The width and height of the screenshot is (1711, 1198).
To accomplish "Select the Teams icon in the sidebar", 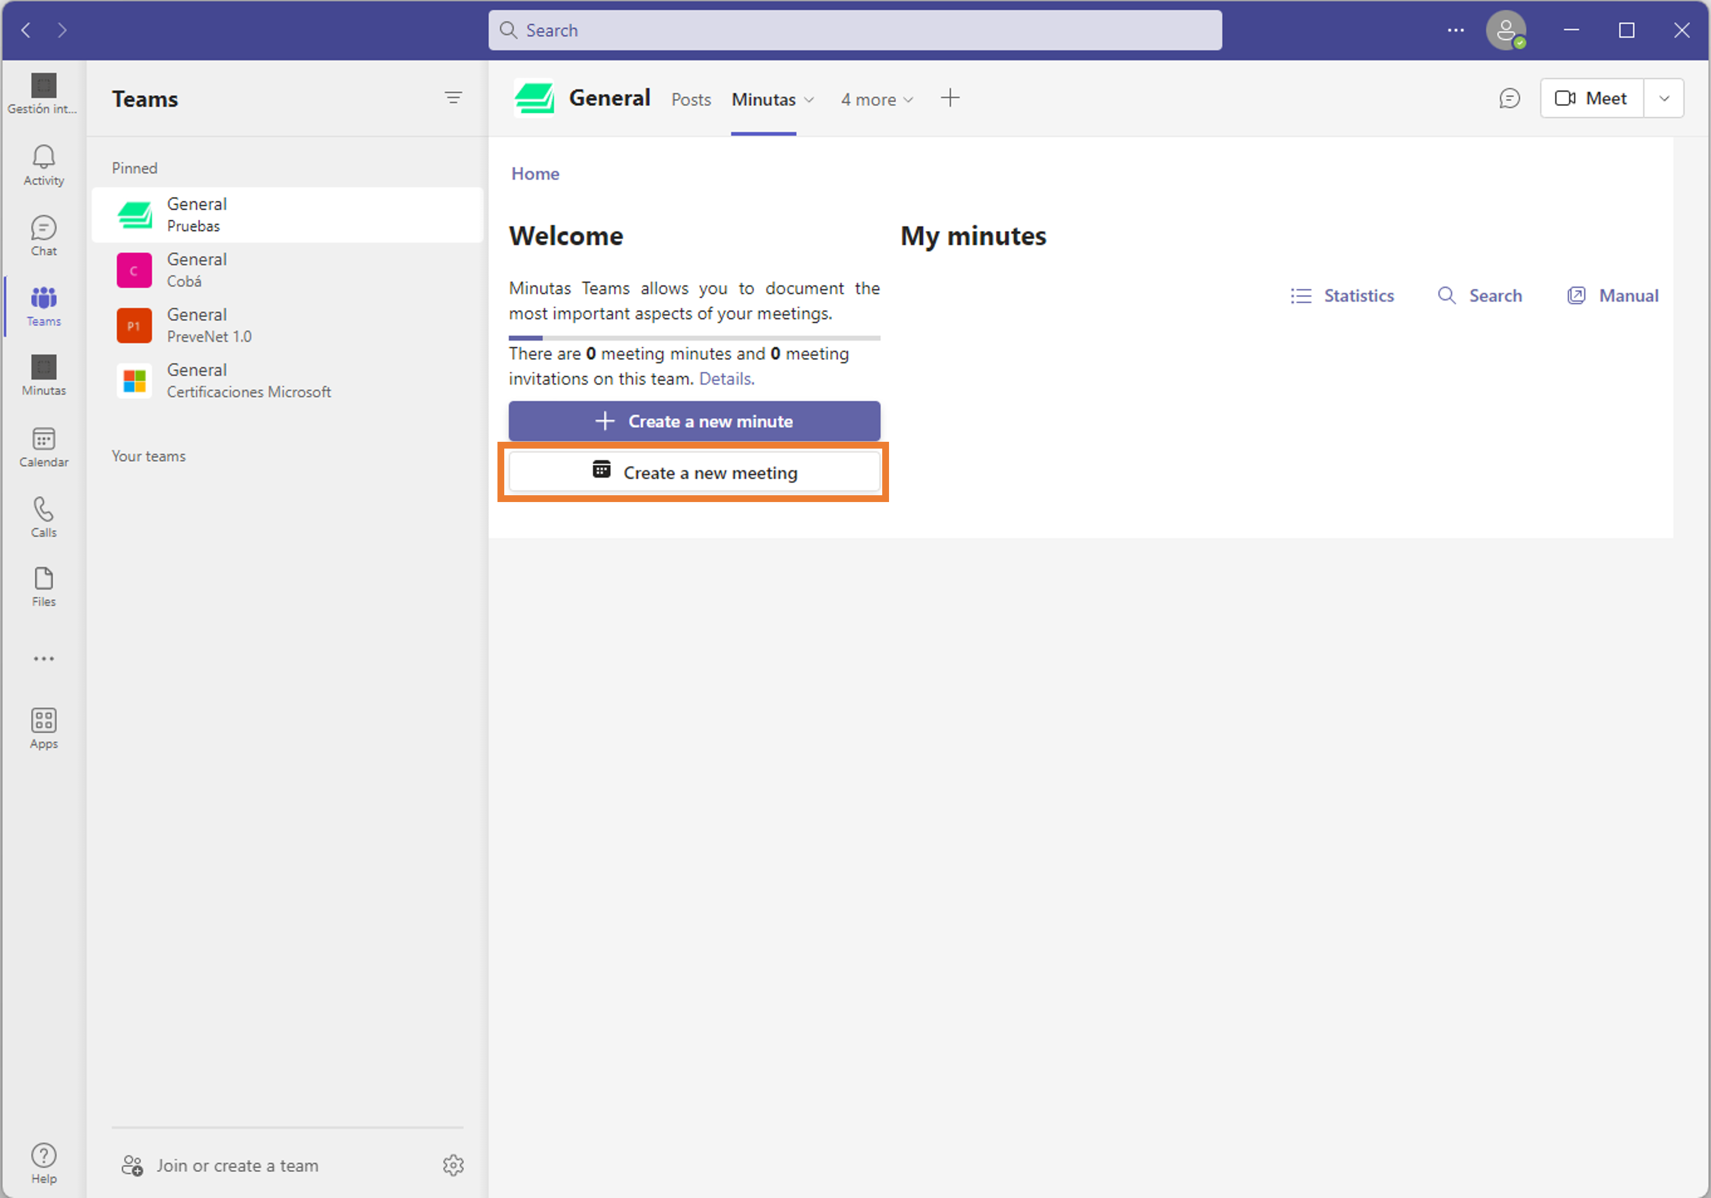I will (x=43, y=306).
